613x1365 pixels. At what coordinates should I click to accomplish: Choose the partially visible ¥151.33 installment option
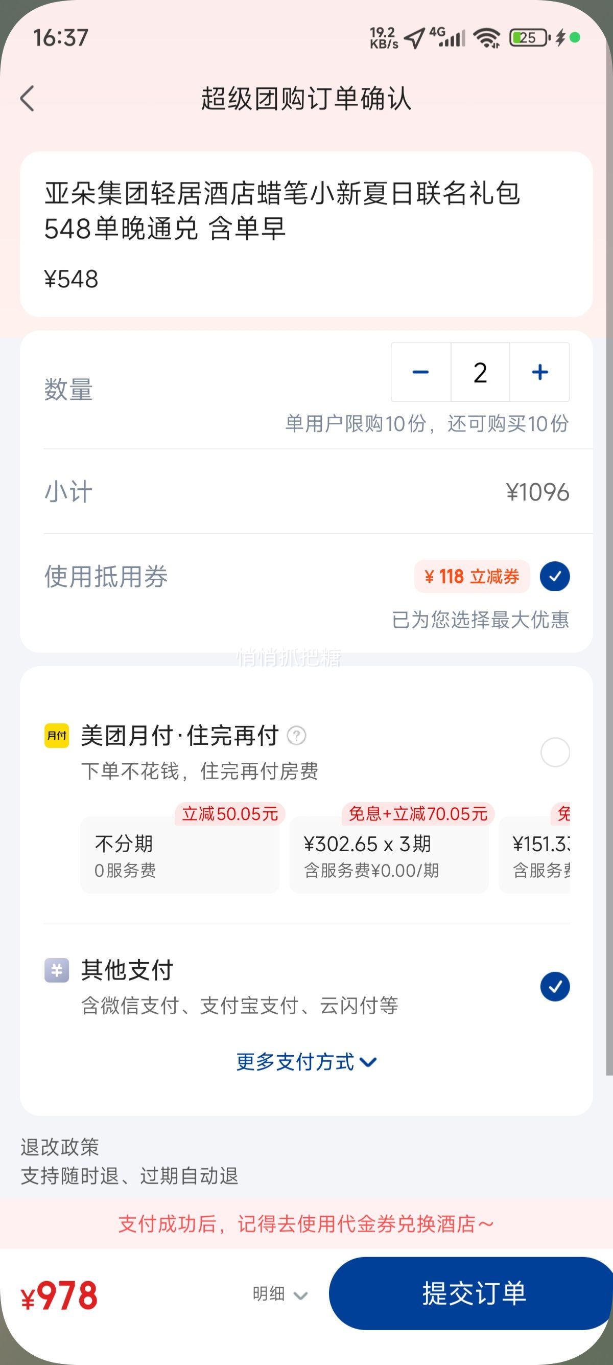pyautogui.click(x=535, y=854)
